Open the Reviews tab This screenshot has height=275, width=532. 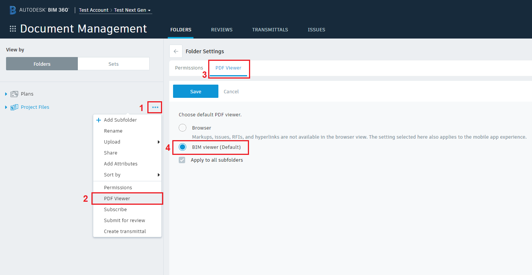222,30
